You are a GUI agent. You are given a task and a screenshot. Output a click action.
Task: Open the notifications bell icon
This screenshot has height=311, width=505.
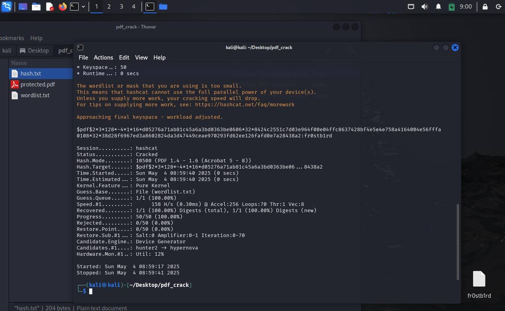438,7
